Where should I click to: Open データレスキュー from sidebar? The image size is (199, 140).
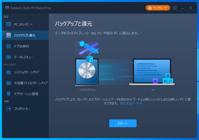pyautogui.click(x=26, y=57)
